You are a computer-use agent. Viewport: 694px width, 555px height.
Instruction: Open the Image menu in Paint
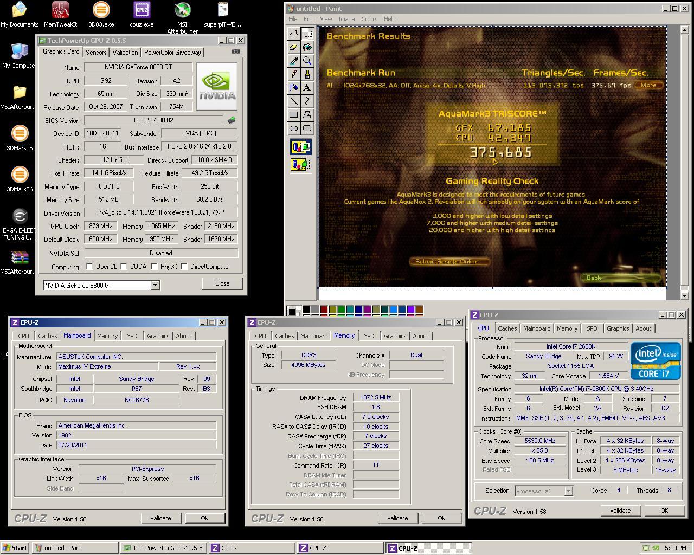click(x=346, y=19)
